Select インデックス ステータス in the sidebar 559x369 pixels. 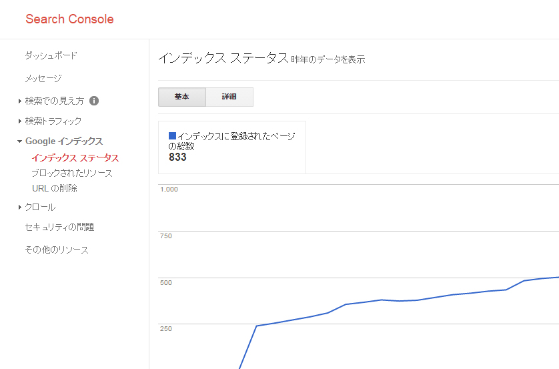[x=75, y=157]
